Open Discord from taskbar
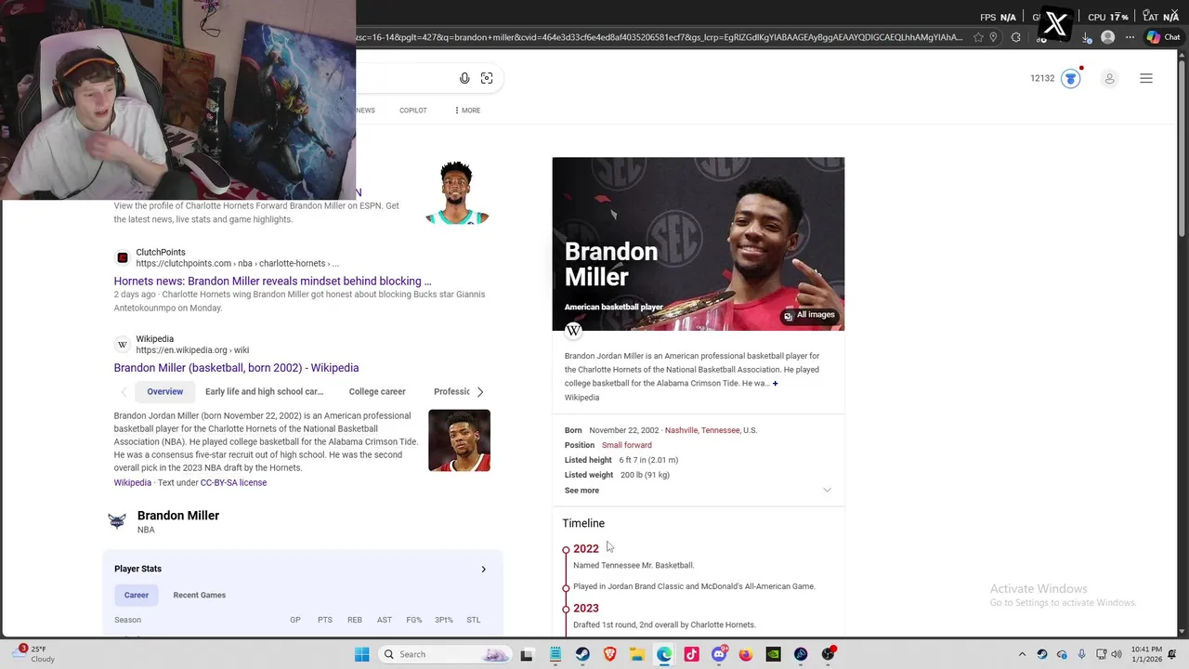This screenshot has width=1189, height=669. [x=719, y=654]
